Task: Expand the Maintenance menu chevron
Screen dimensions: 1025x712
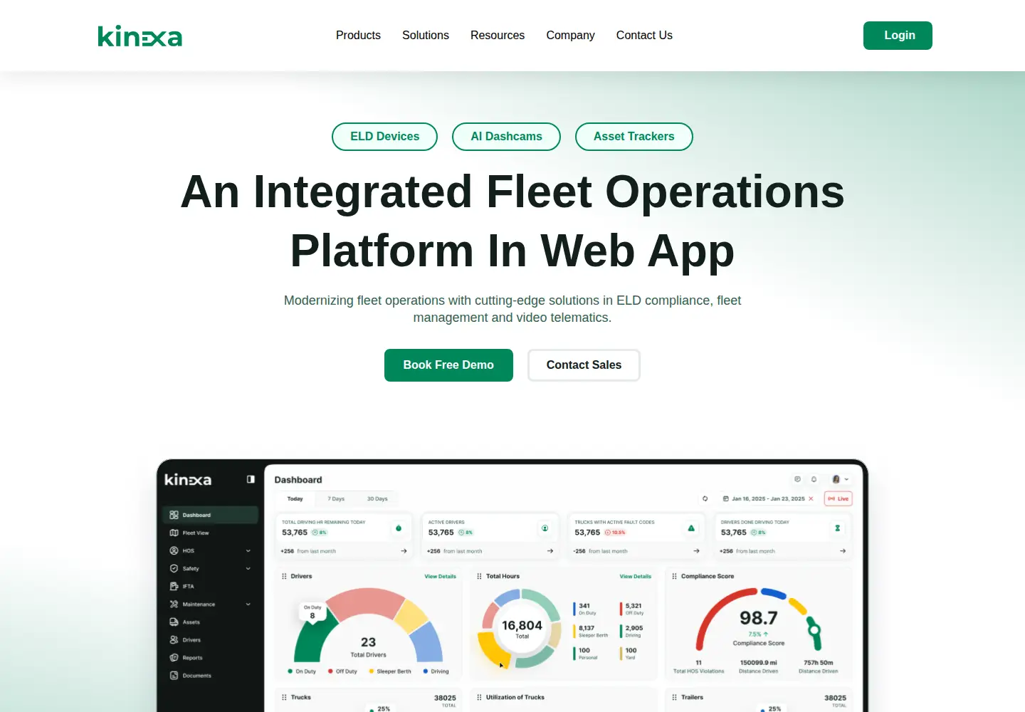Action: coord(248,604)
